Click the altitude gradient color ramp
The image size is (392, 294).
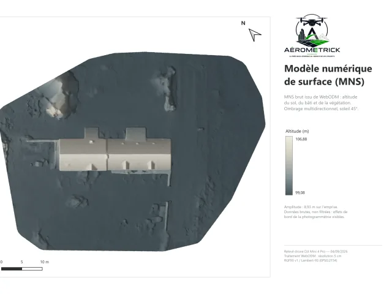pyautogui.click(x=288, y=165)
